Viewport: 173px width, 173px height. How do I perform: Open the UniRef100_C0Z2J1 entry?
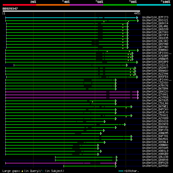[155, 65]
